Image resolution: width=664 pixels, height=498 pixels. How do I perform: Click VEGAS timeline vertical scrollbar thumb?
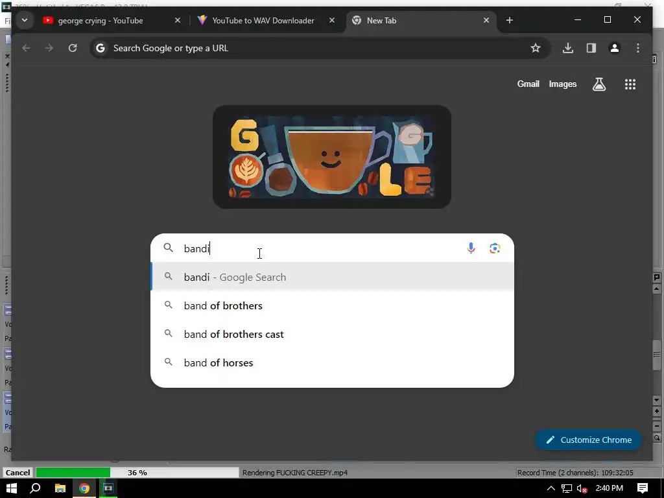[656, 355]
